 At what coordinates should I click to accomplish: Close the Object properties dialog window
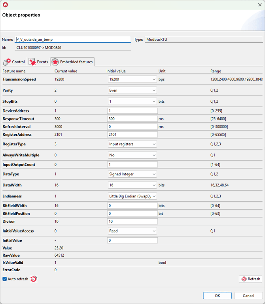(x=259, y=5)
